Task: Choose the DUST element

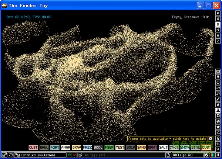Action: click(206, 147)
